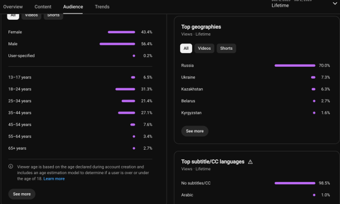Viewport: 340px width, 204px height.
Task: Filter Top geographies by Shorts
Action: click(226, 48)
